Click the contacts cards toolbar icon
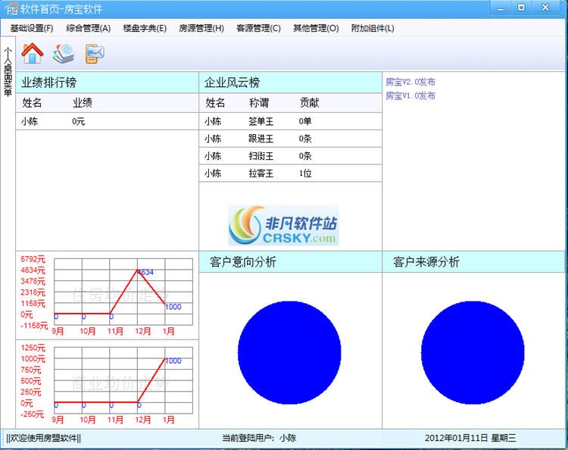Screen dimensions: 568x450 click(x=64, y=54)
